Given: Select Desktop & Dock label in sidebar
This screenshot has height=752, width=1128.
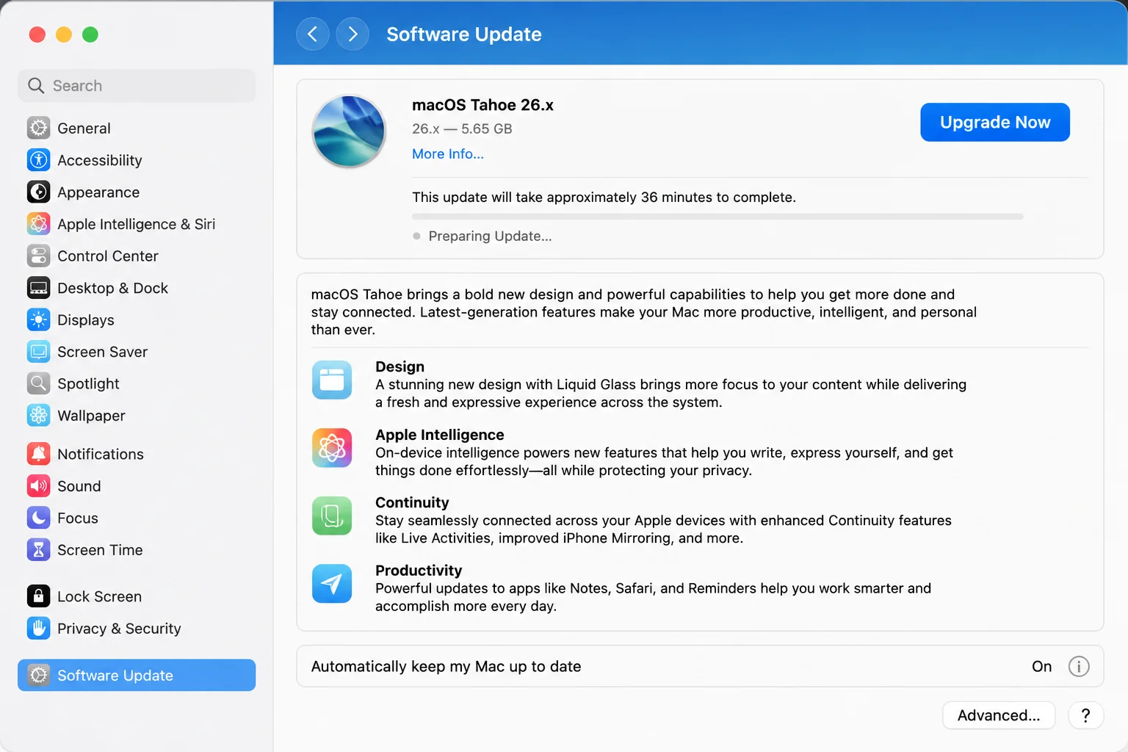Looking at the screenshot, I should 113,288.
